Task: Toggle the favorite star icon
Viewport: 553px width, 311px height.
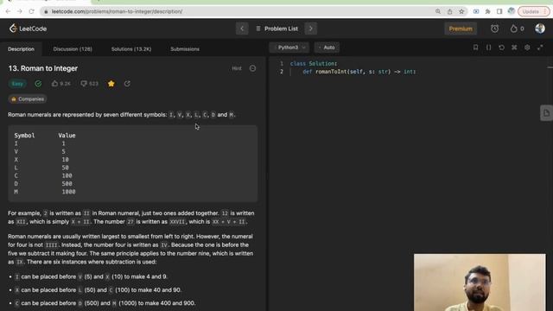Action: pos(111,84)
